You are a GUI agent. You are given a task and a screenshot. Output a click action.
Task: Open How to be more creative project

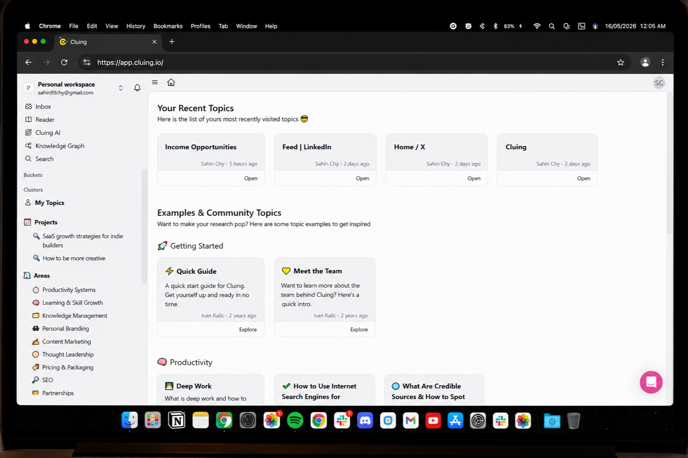tap(69, 258)
